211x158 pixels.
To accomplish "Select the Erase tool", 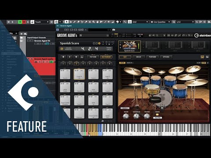I will pos(78,22).
